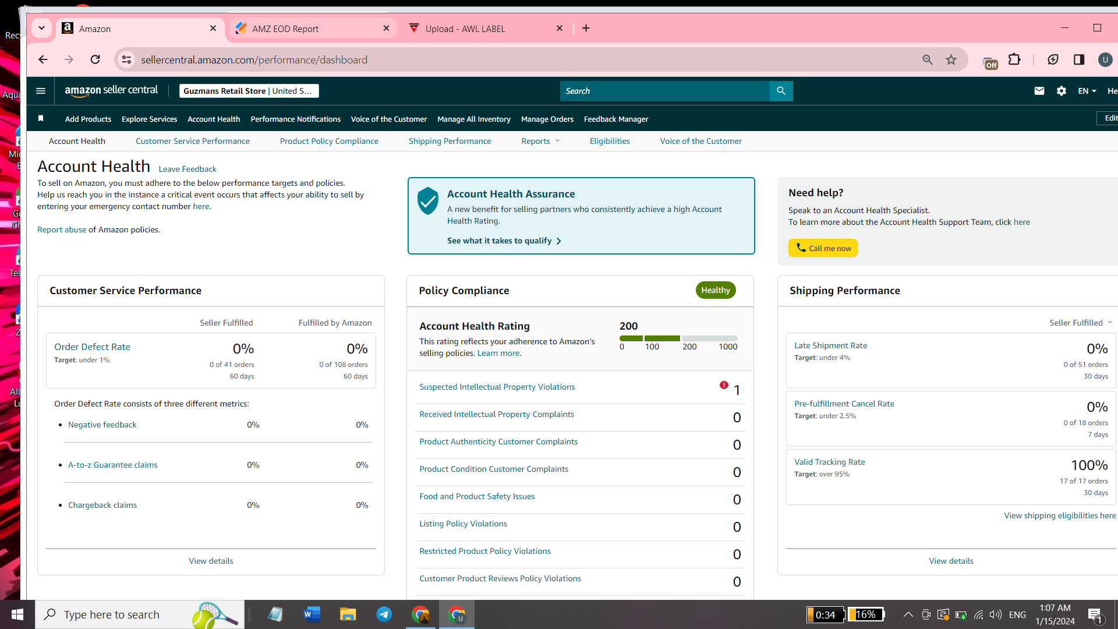
Task: Show hidden system tray icons
Action: [908, 614]
